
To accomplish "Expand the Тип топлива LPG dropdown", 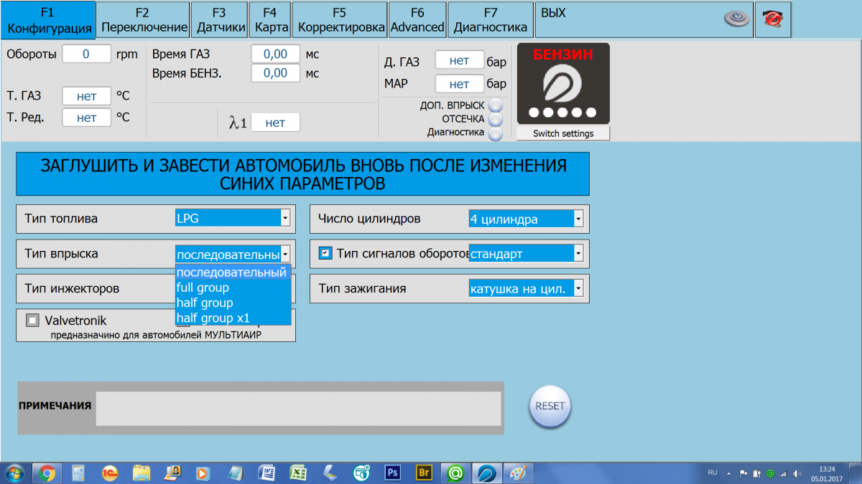I will coord(285,218).
